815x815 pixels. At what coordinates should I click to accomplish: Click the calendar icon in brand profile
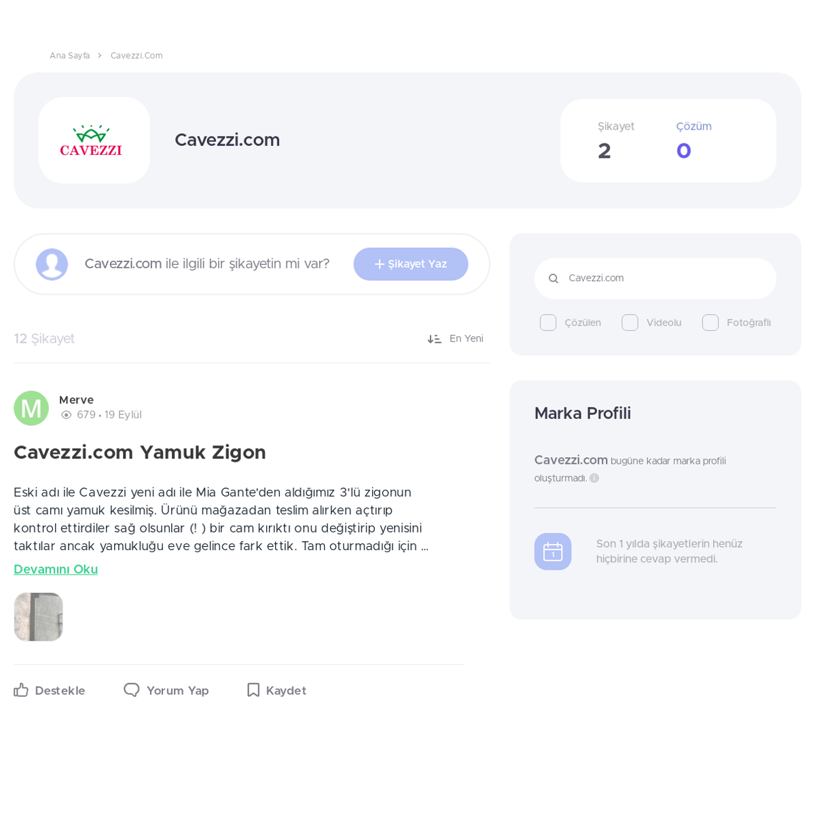(x=553, y=551)
